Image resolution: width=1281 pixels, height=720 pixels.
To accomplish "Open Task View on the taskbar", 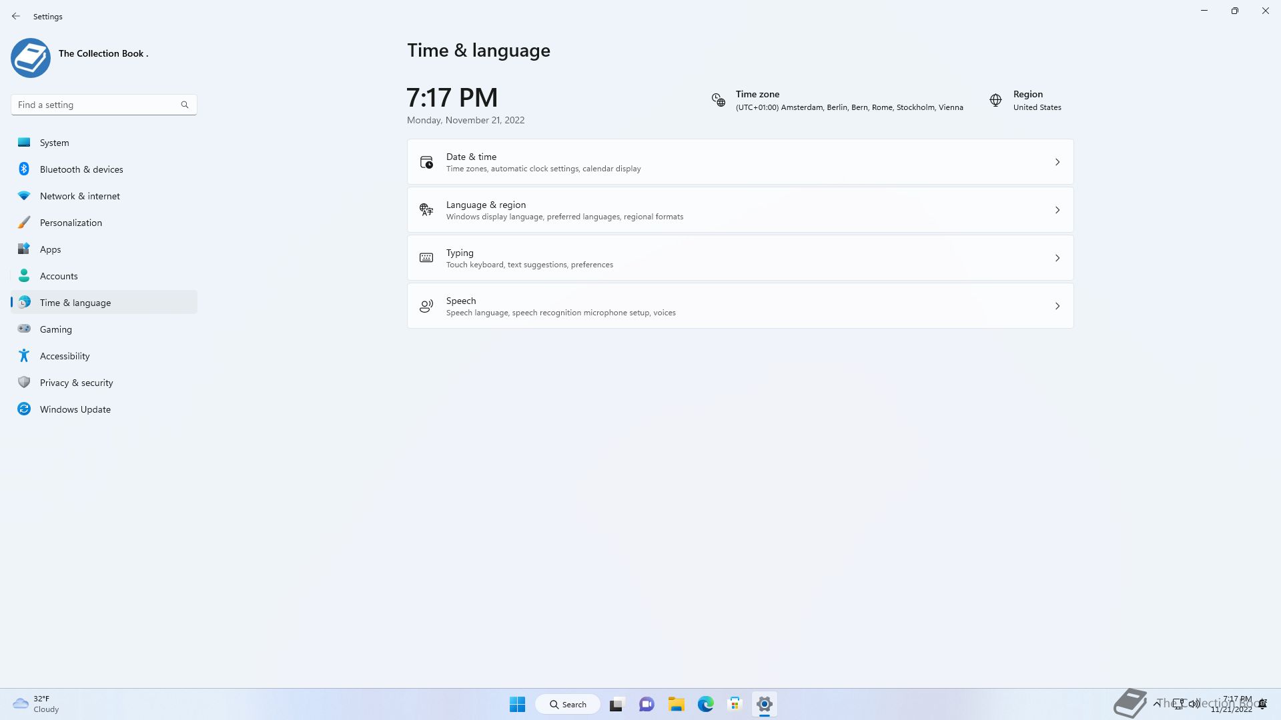I will [x=616, y=704].
